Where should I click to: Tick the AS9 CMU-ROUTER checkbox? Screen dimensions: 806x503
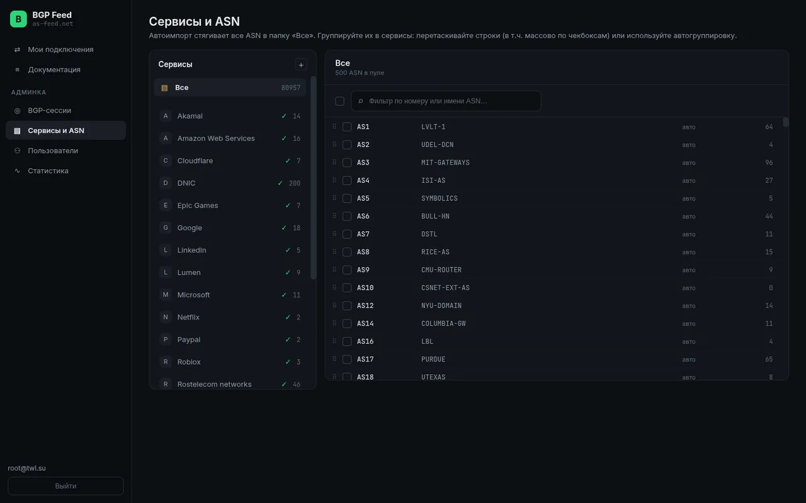[x=347, y=270]
